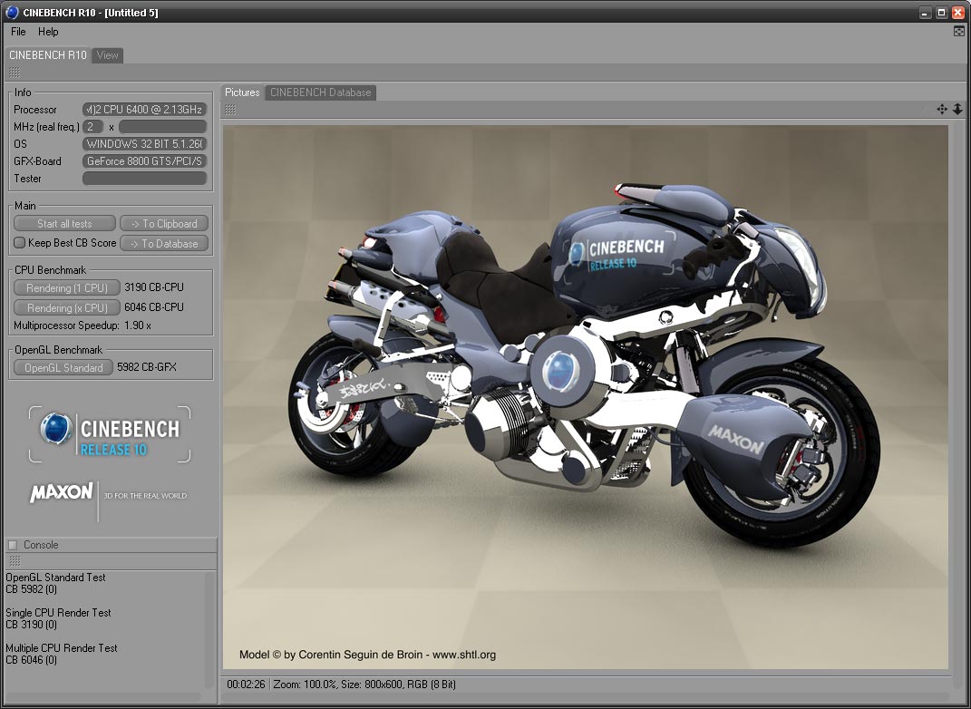Run OpenGL Standard benchmark
The width and height of the screenshot is (971, 709).
pos(63,367)
